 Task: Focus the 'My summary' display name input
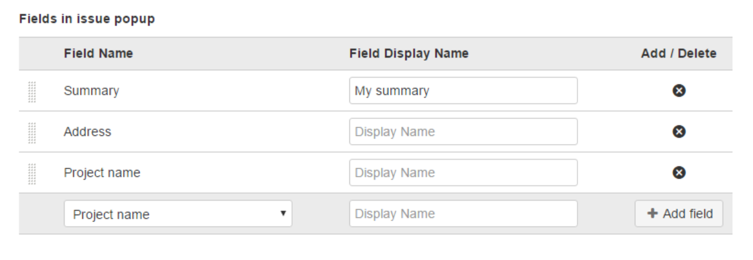[x=463, y=91]
